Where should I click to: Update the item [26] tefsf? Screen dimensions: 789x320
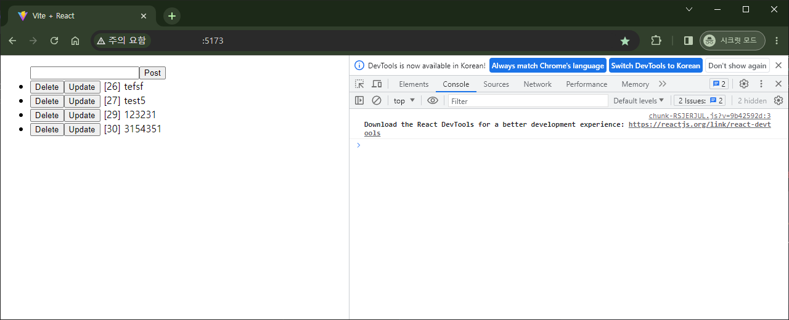[82, 87]
